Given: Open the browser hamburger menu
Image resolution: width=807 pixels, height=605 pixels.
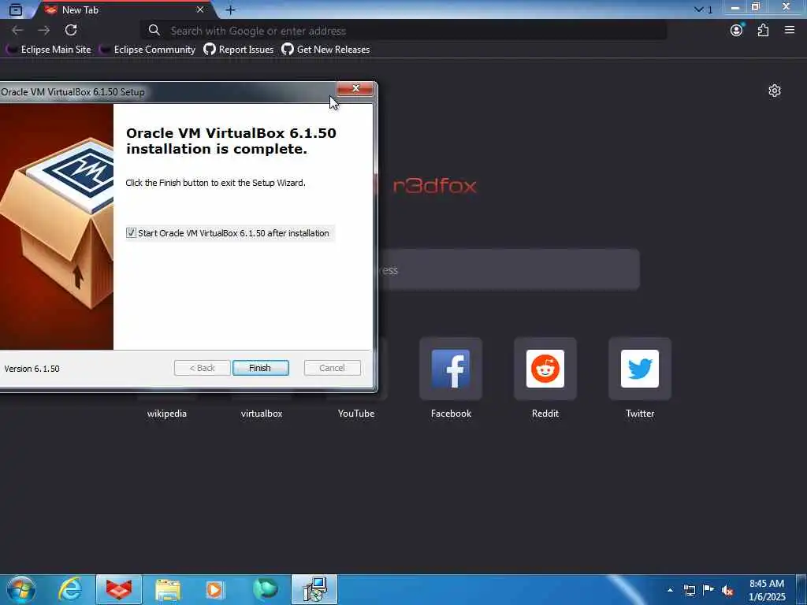Looking at the screenshot, I should (x=790, y=31).
